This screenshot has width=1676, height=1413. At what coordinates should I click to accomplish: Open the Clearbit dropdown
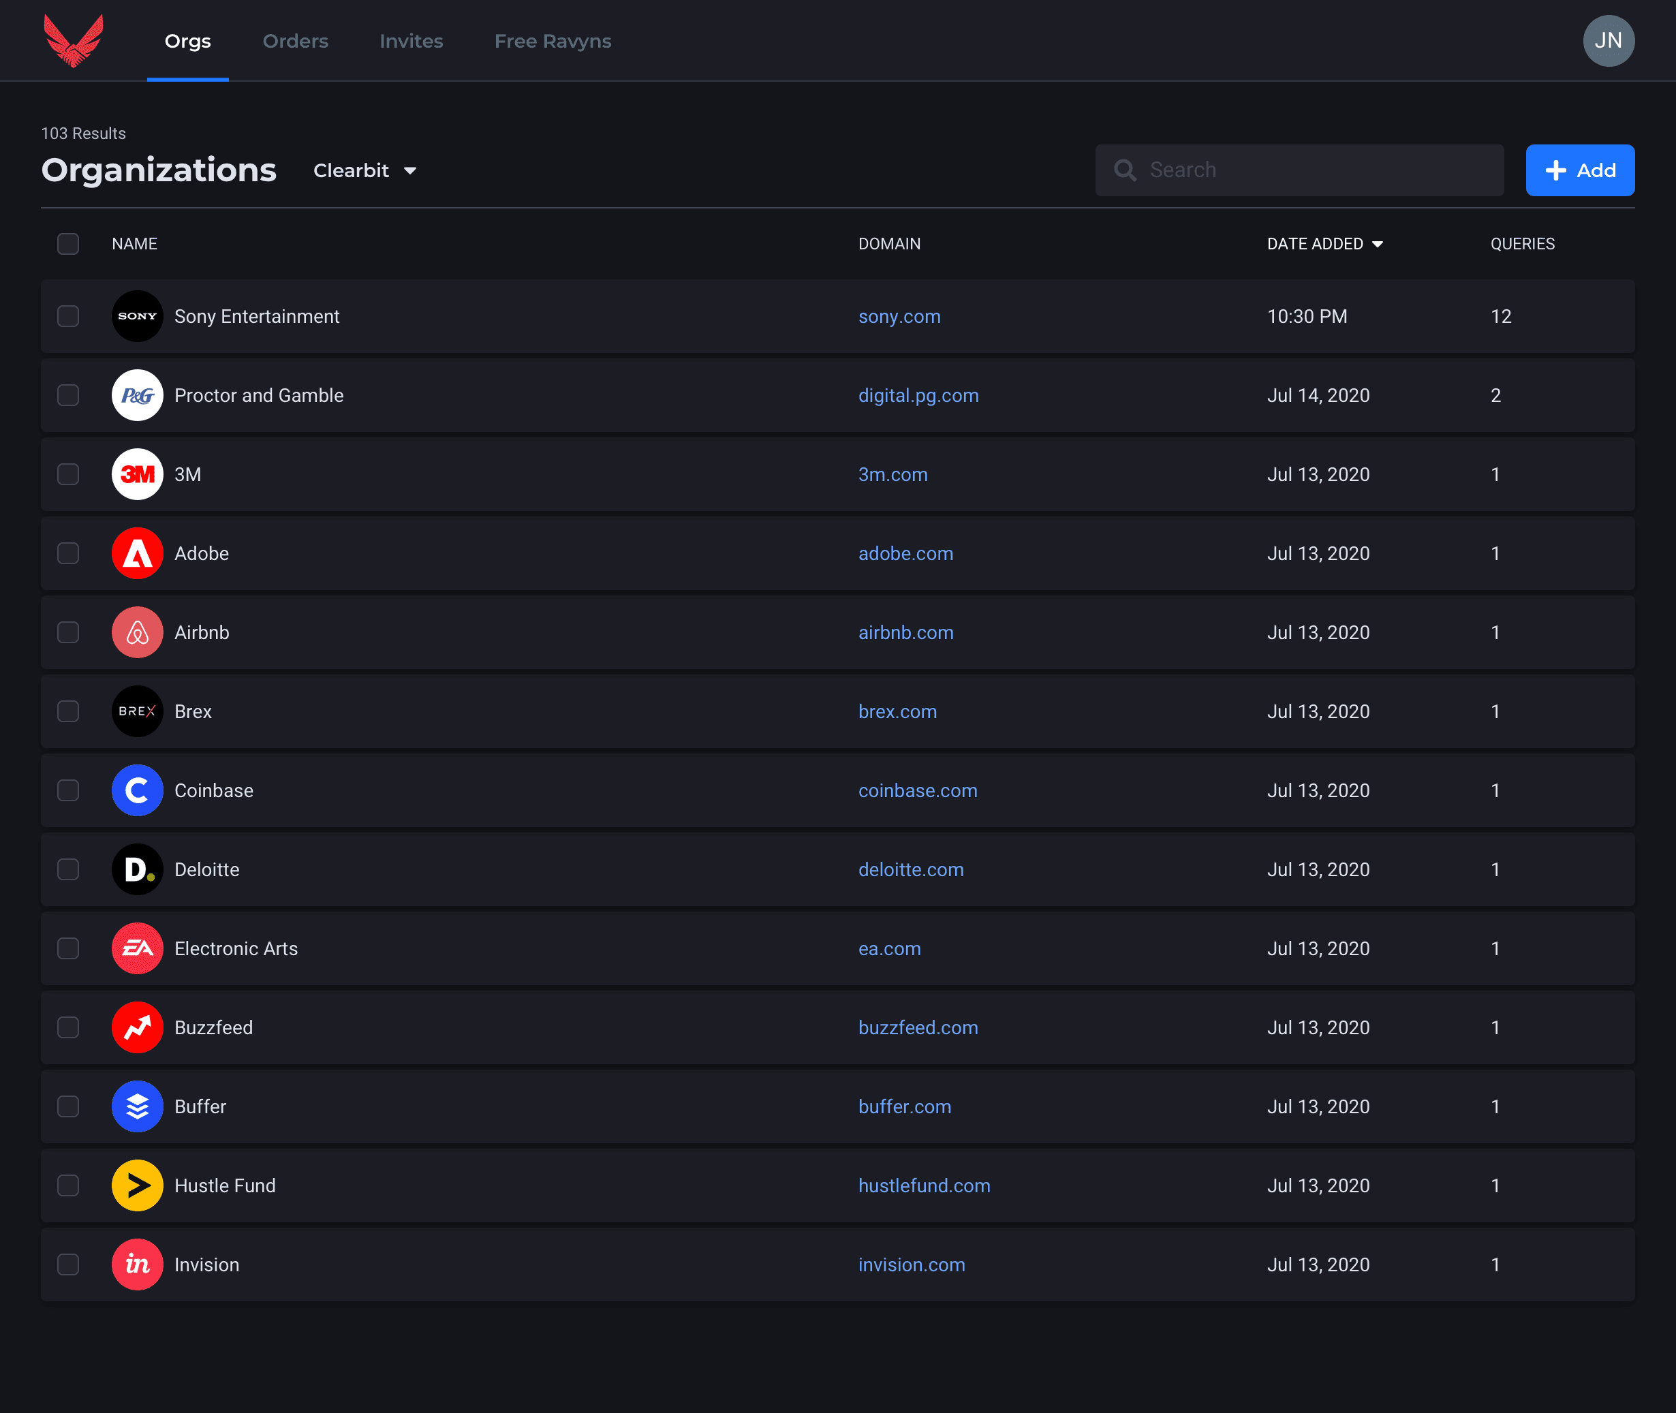click(364, 170)
